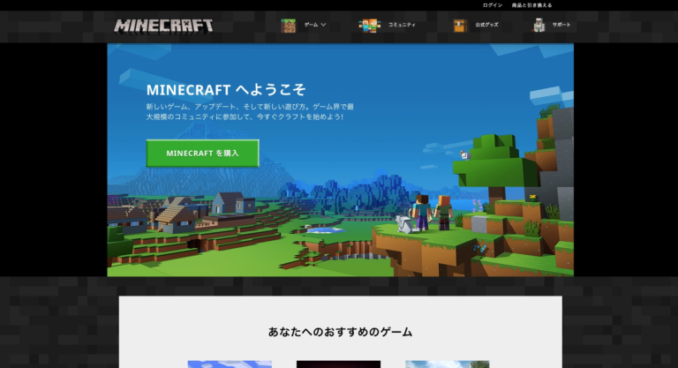The image size is (678, 368).
Task: Click the Minecraft logo in the header
Action: tap(163, 26)
